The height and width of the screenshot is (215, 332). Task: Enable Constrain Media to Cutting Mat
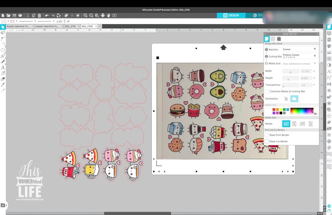tap(267, 92)
